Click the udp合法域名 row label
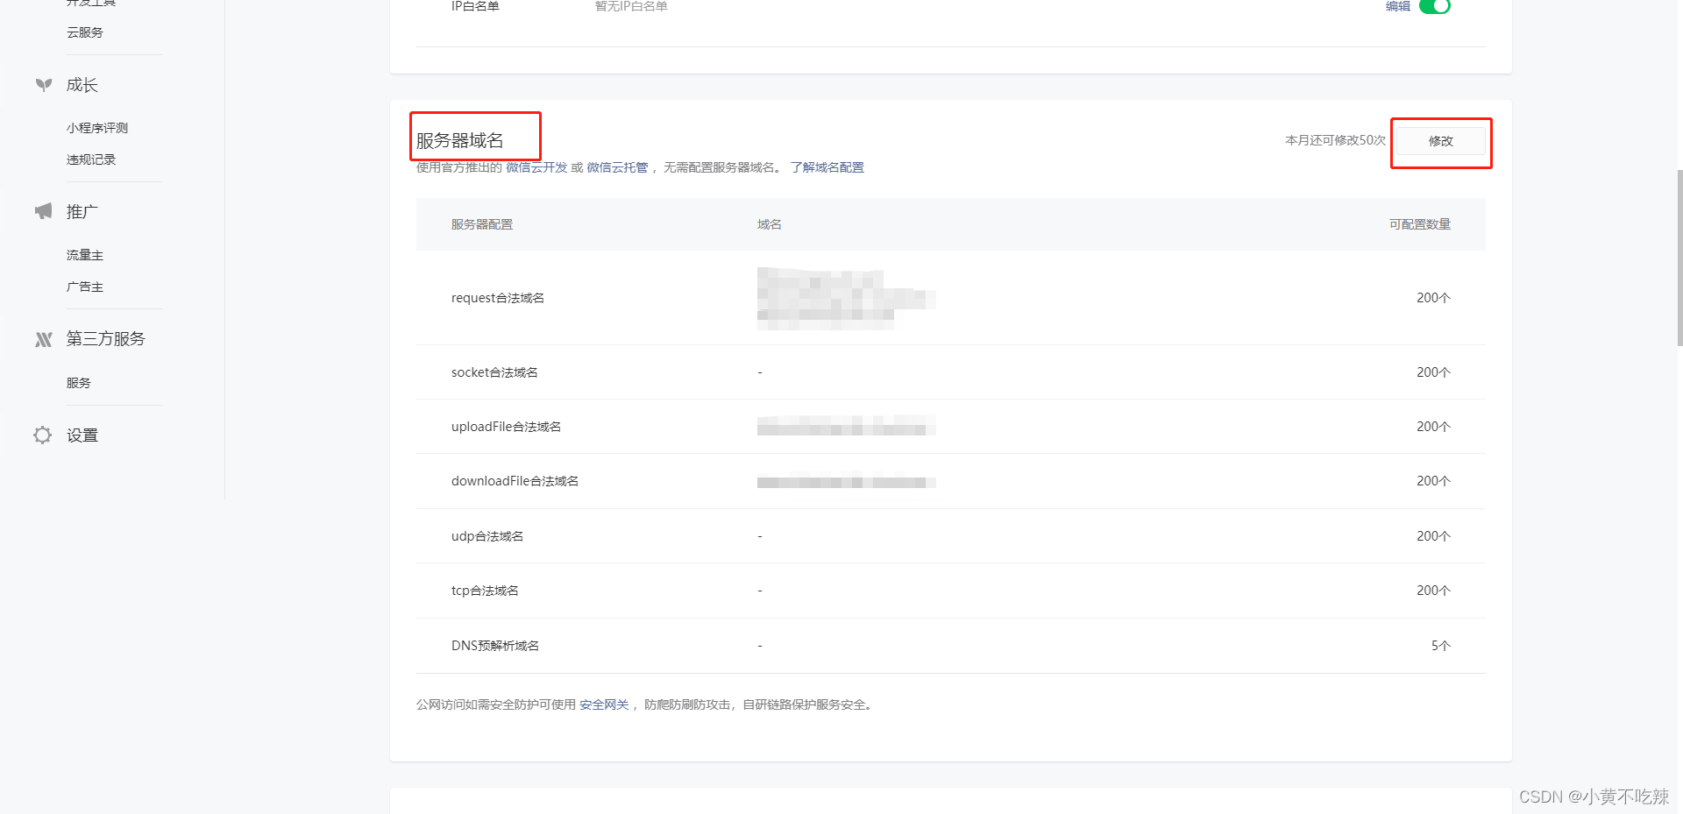The height and width of the screenshot is (814, 1683). point(487,536)
